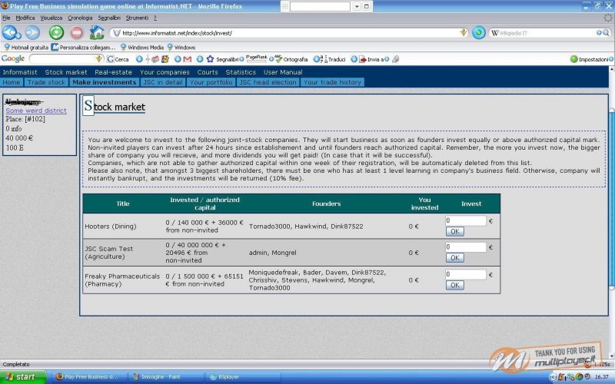Click the PageRank indicator
Viewport: 615px width, 384px height.
coord(256,59)
